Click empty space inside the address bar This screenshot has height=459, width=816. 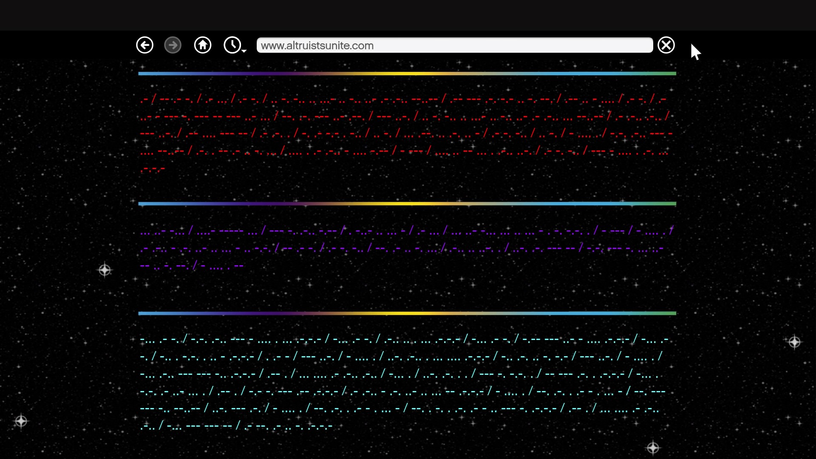tap(510, 45)
